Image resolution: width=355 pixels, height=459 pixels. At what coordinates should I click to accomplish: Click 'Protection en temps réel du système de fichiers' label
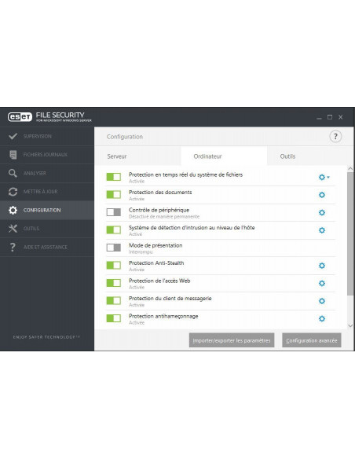pyautogui.click(x=185, y=174)
